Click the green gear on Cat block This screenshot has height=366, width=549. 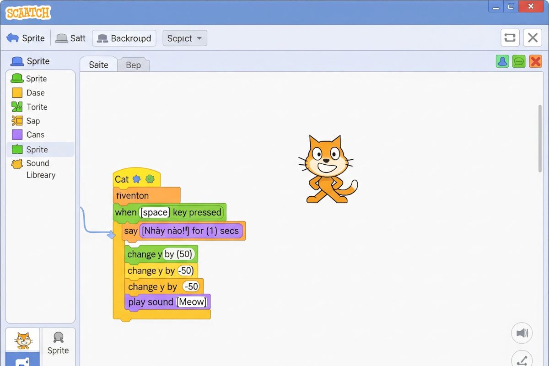coord(150,179)
